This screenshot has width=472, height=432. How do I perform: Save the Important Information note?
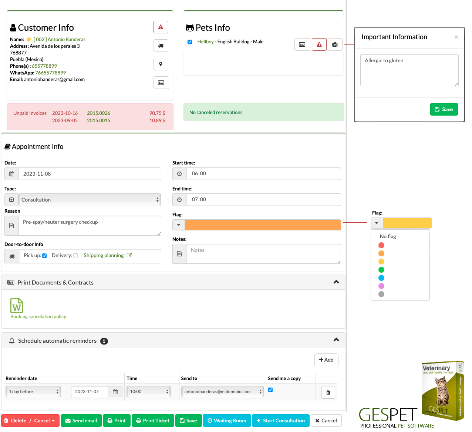pos(444,109)
